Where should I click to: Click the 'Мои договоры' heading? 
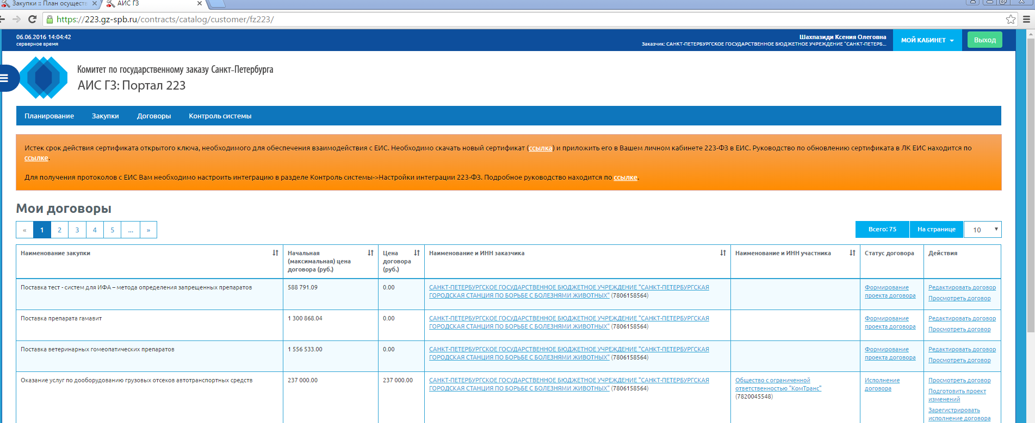coord(64,209)
